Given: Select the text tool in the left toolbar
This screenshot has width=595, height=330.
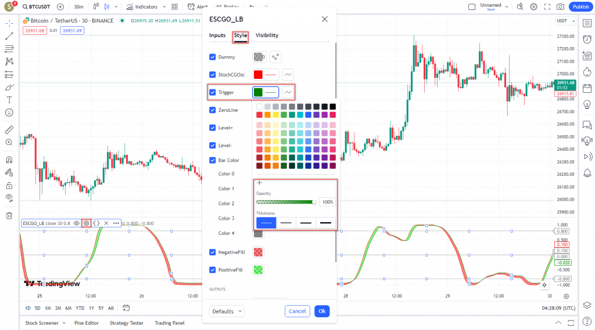Looking at the screenshot, I should [x=9, y=100].
